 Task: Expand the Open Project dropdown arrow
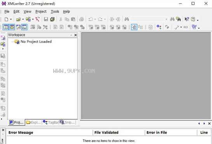(33, 19)
